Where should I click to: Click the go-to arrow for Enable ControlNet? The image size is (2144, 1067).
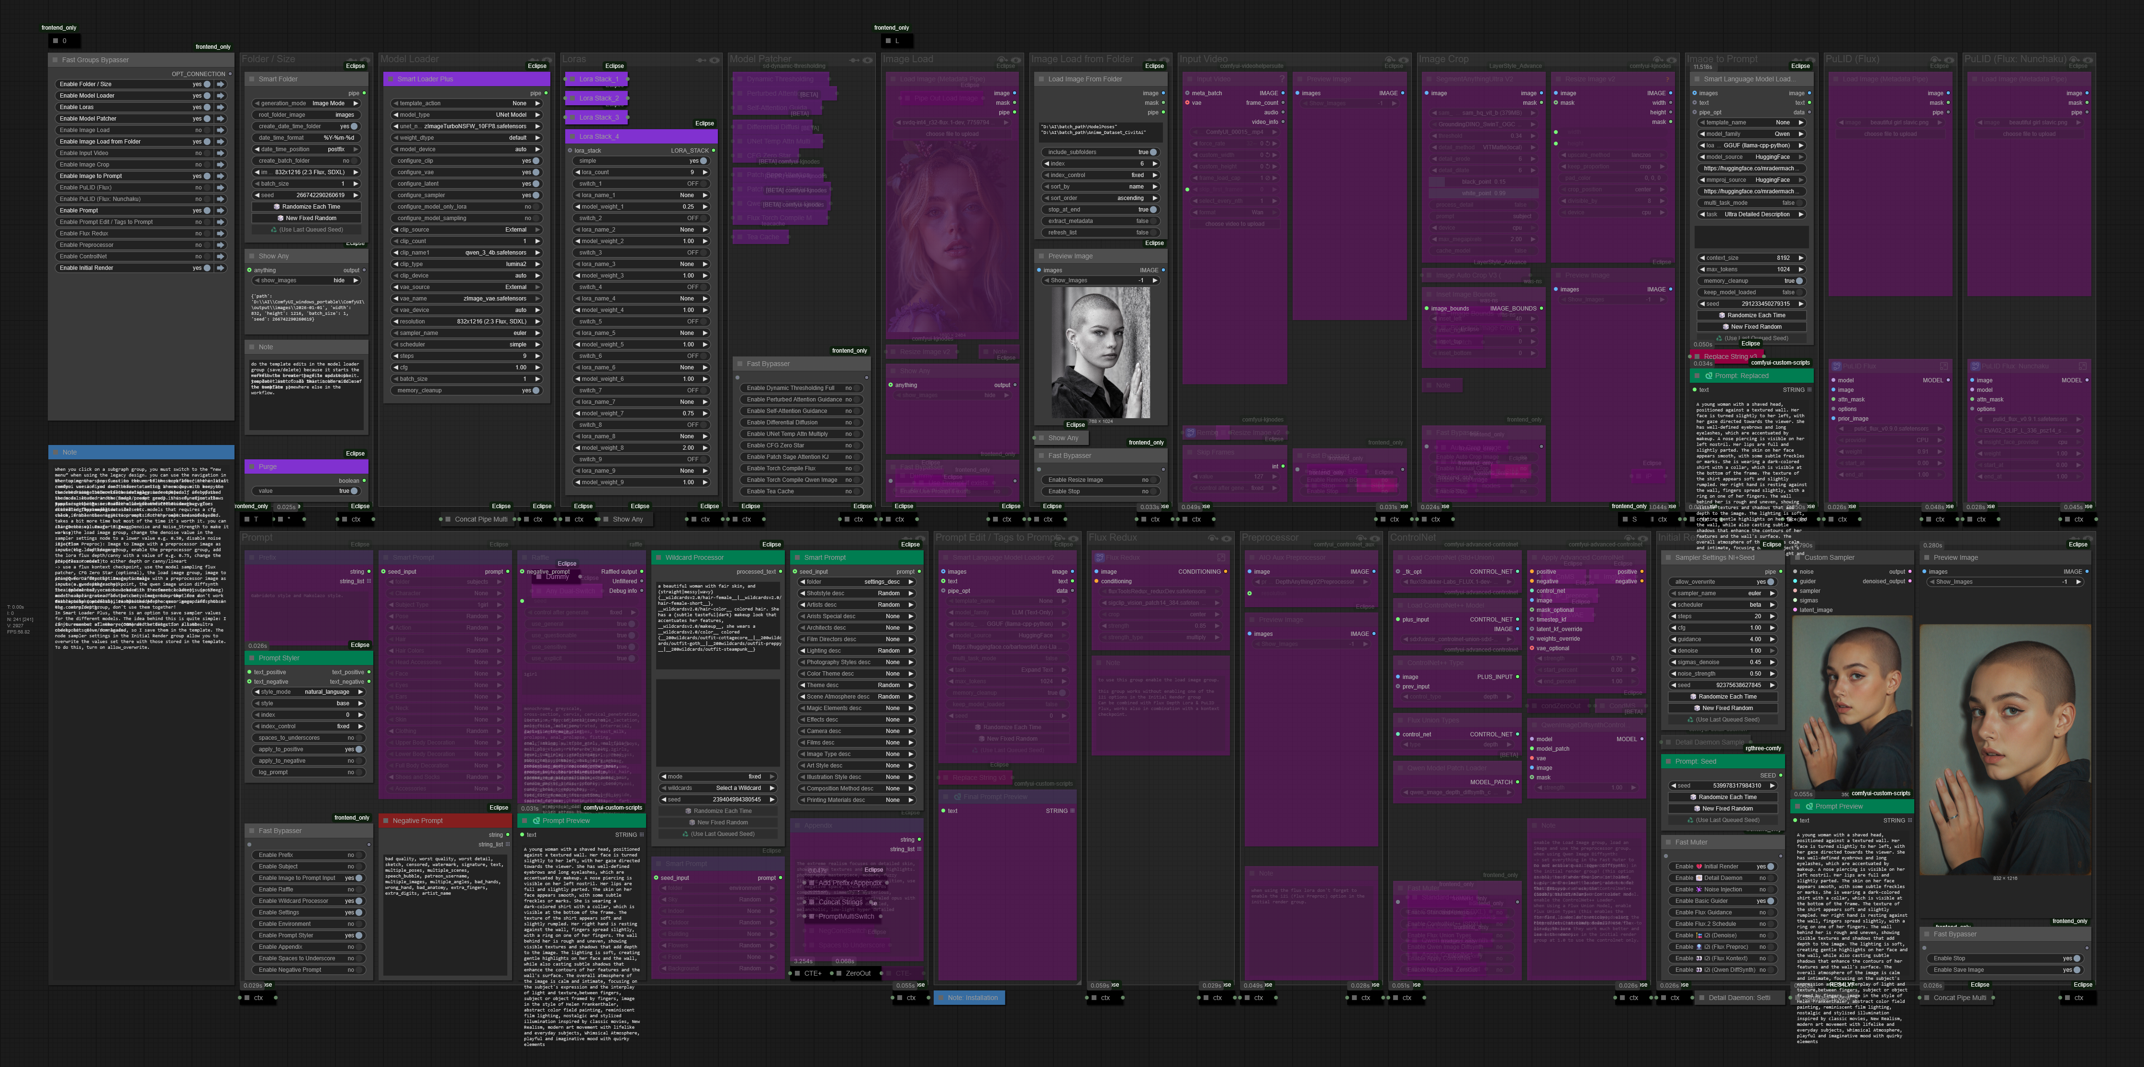click(x=221, y=256)
